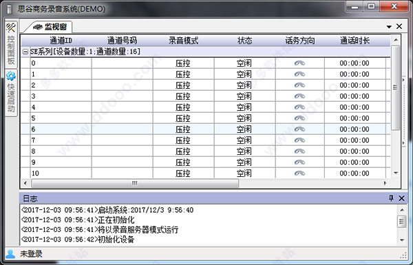Select channel ID 4 cell
Screen dimensions: 413x265
[61, 107]
